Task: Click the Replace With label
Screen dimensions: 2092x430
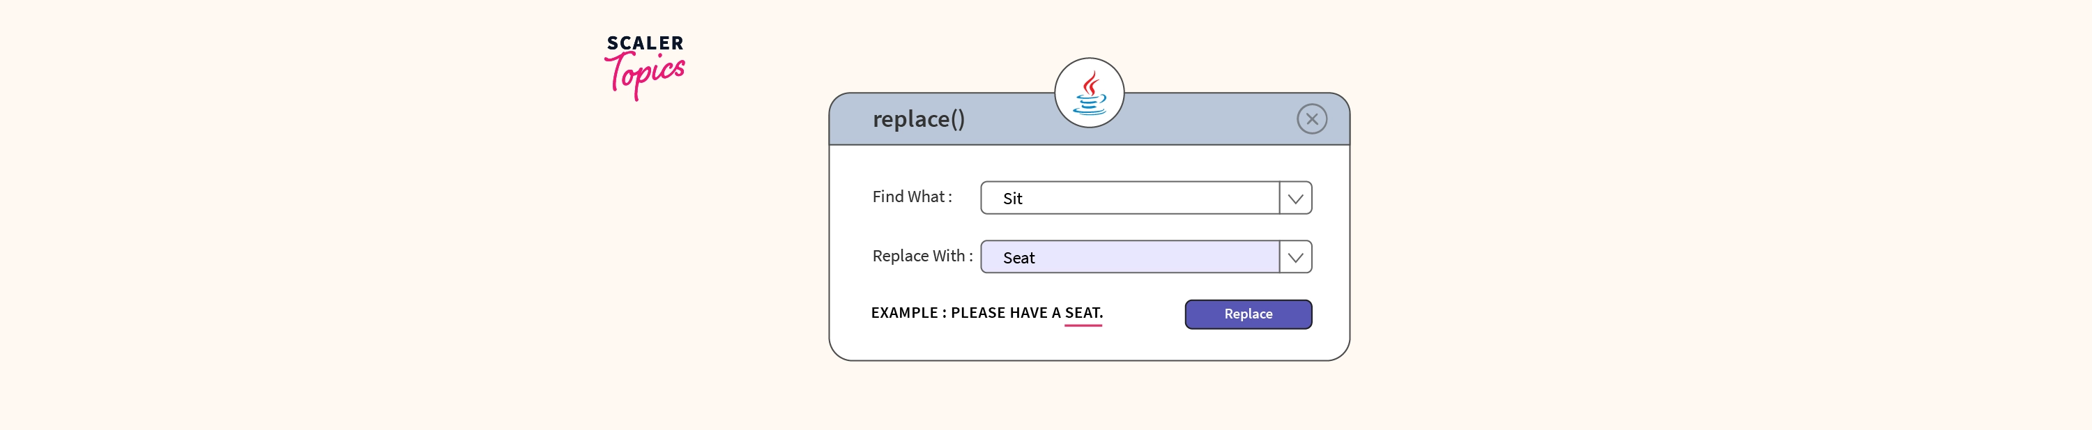Action: tap(921, 256)
